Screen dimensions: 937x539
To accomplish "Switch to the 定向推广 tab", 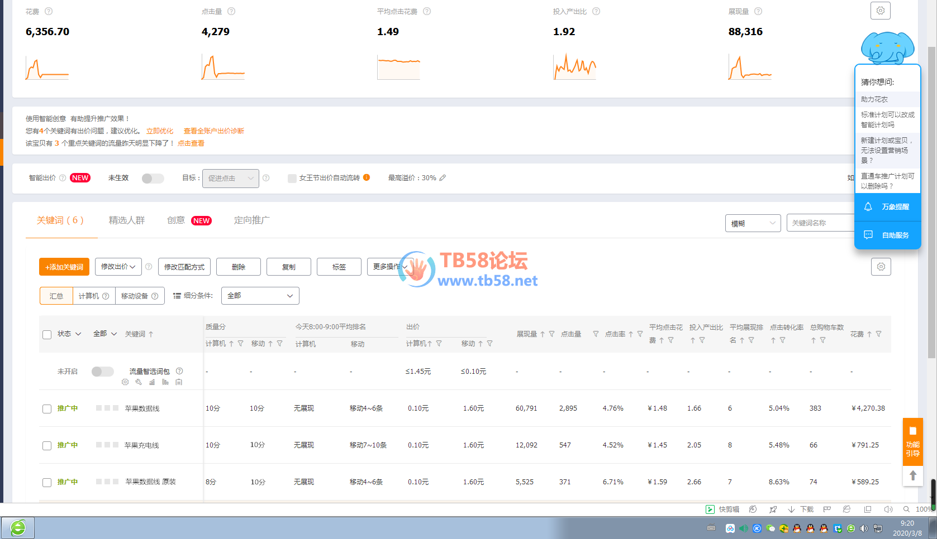I will point(252,220).
